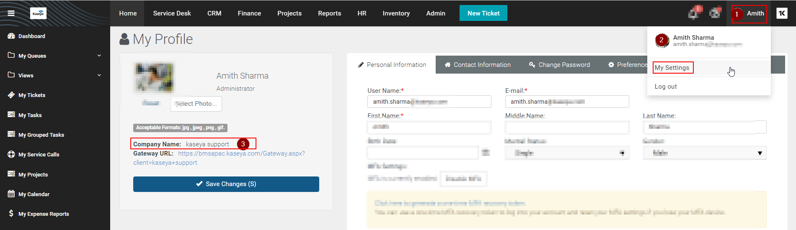Select the Views folder icon

(x=11, y=75)
